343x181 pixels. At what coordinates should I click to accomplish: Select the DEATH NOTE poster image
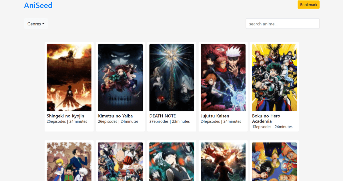click(x=172, y=77)
